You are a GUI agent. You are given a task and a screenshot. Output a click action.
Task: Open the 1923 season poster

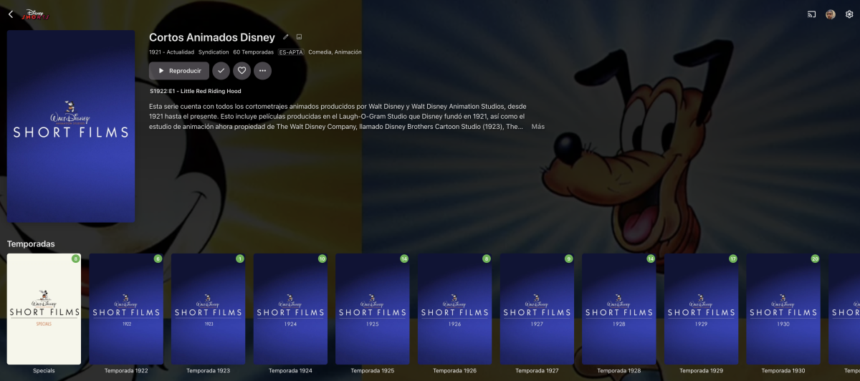(208, 309)
